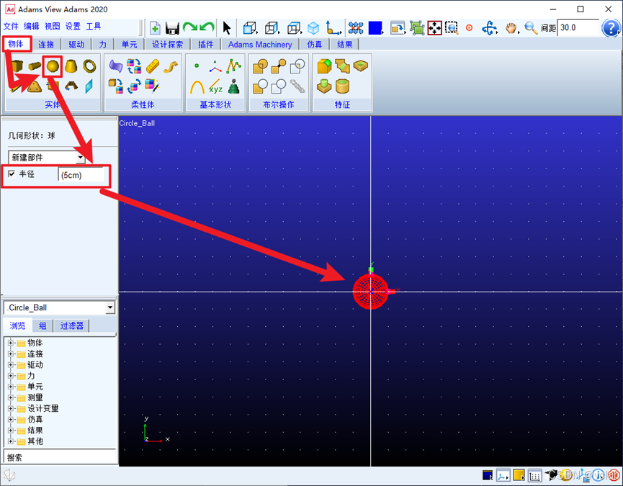Open the 文件 menu

(x=11, y=26)
